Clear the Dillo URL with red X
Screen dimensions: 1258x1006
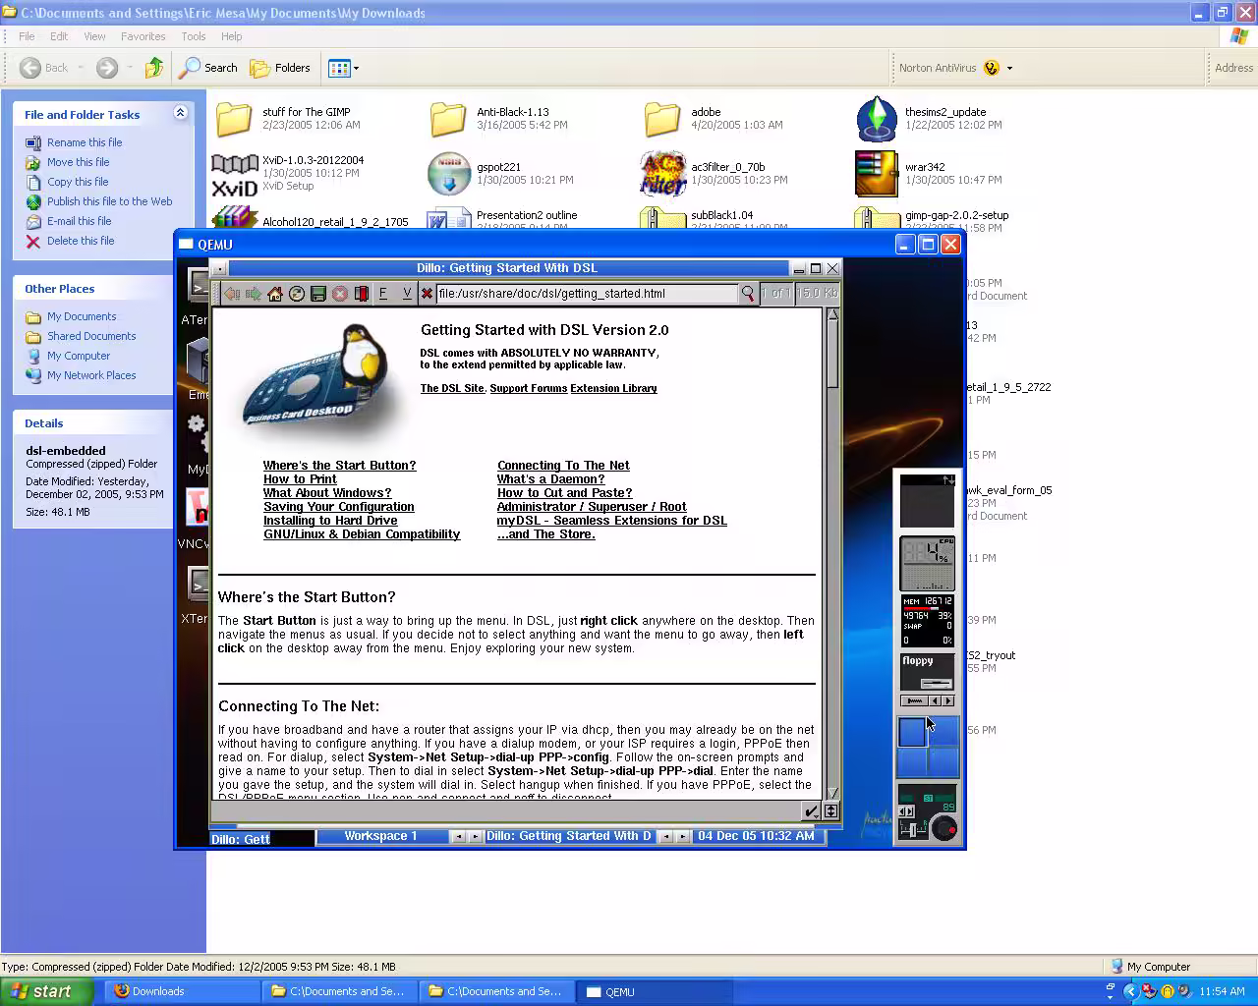tap(427, 294)
